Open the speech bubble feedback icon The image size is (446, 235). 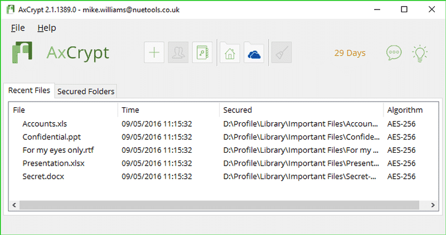click(394, 53)
